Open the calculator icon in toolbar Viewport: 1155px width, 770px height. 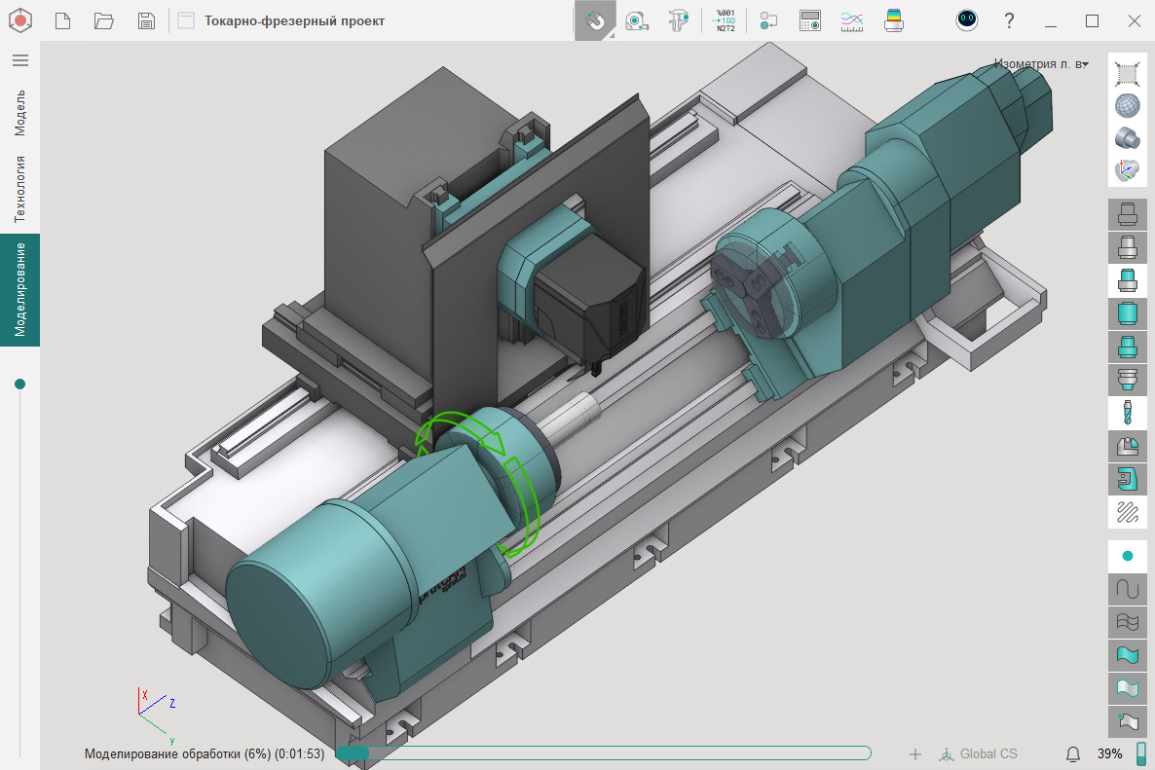[x=809, y=20]
